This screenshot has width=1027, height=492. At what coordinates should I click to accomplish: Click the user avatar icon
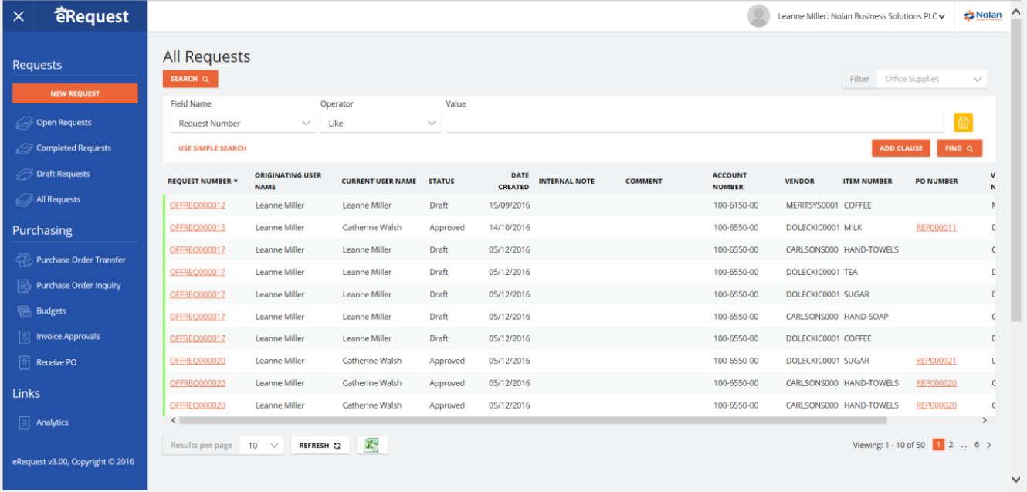pos(758,16)
